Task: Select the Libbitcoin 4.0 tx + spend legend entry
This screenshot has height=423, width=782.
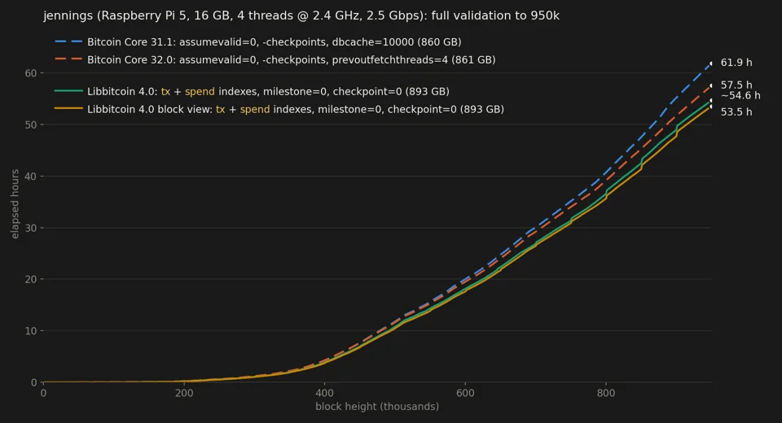Action: (x=253, y=92)
